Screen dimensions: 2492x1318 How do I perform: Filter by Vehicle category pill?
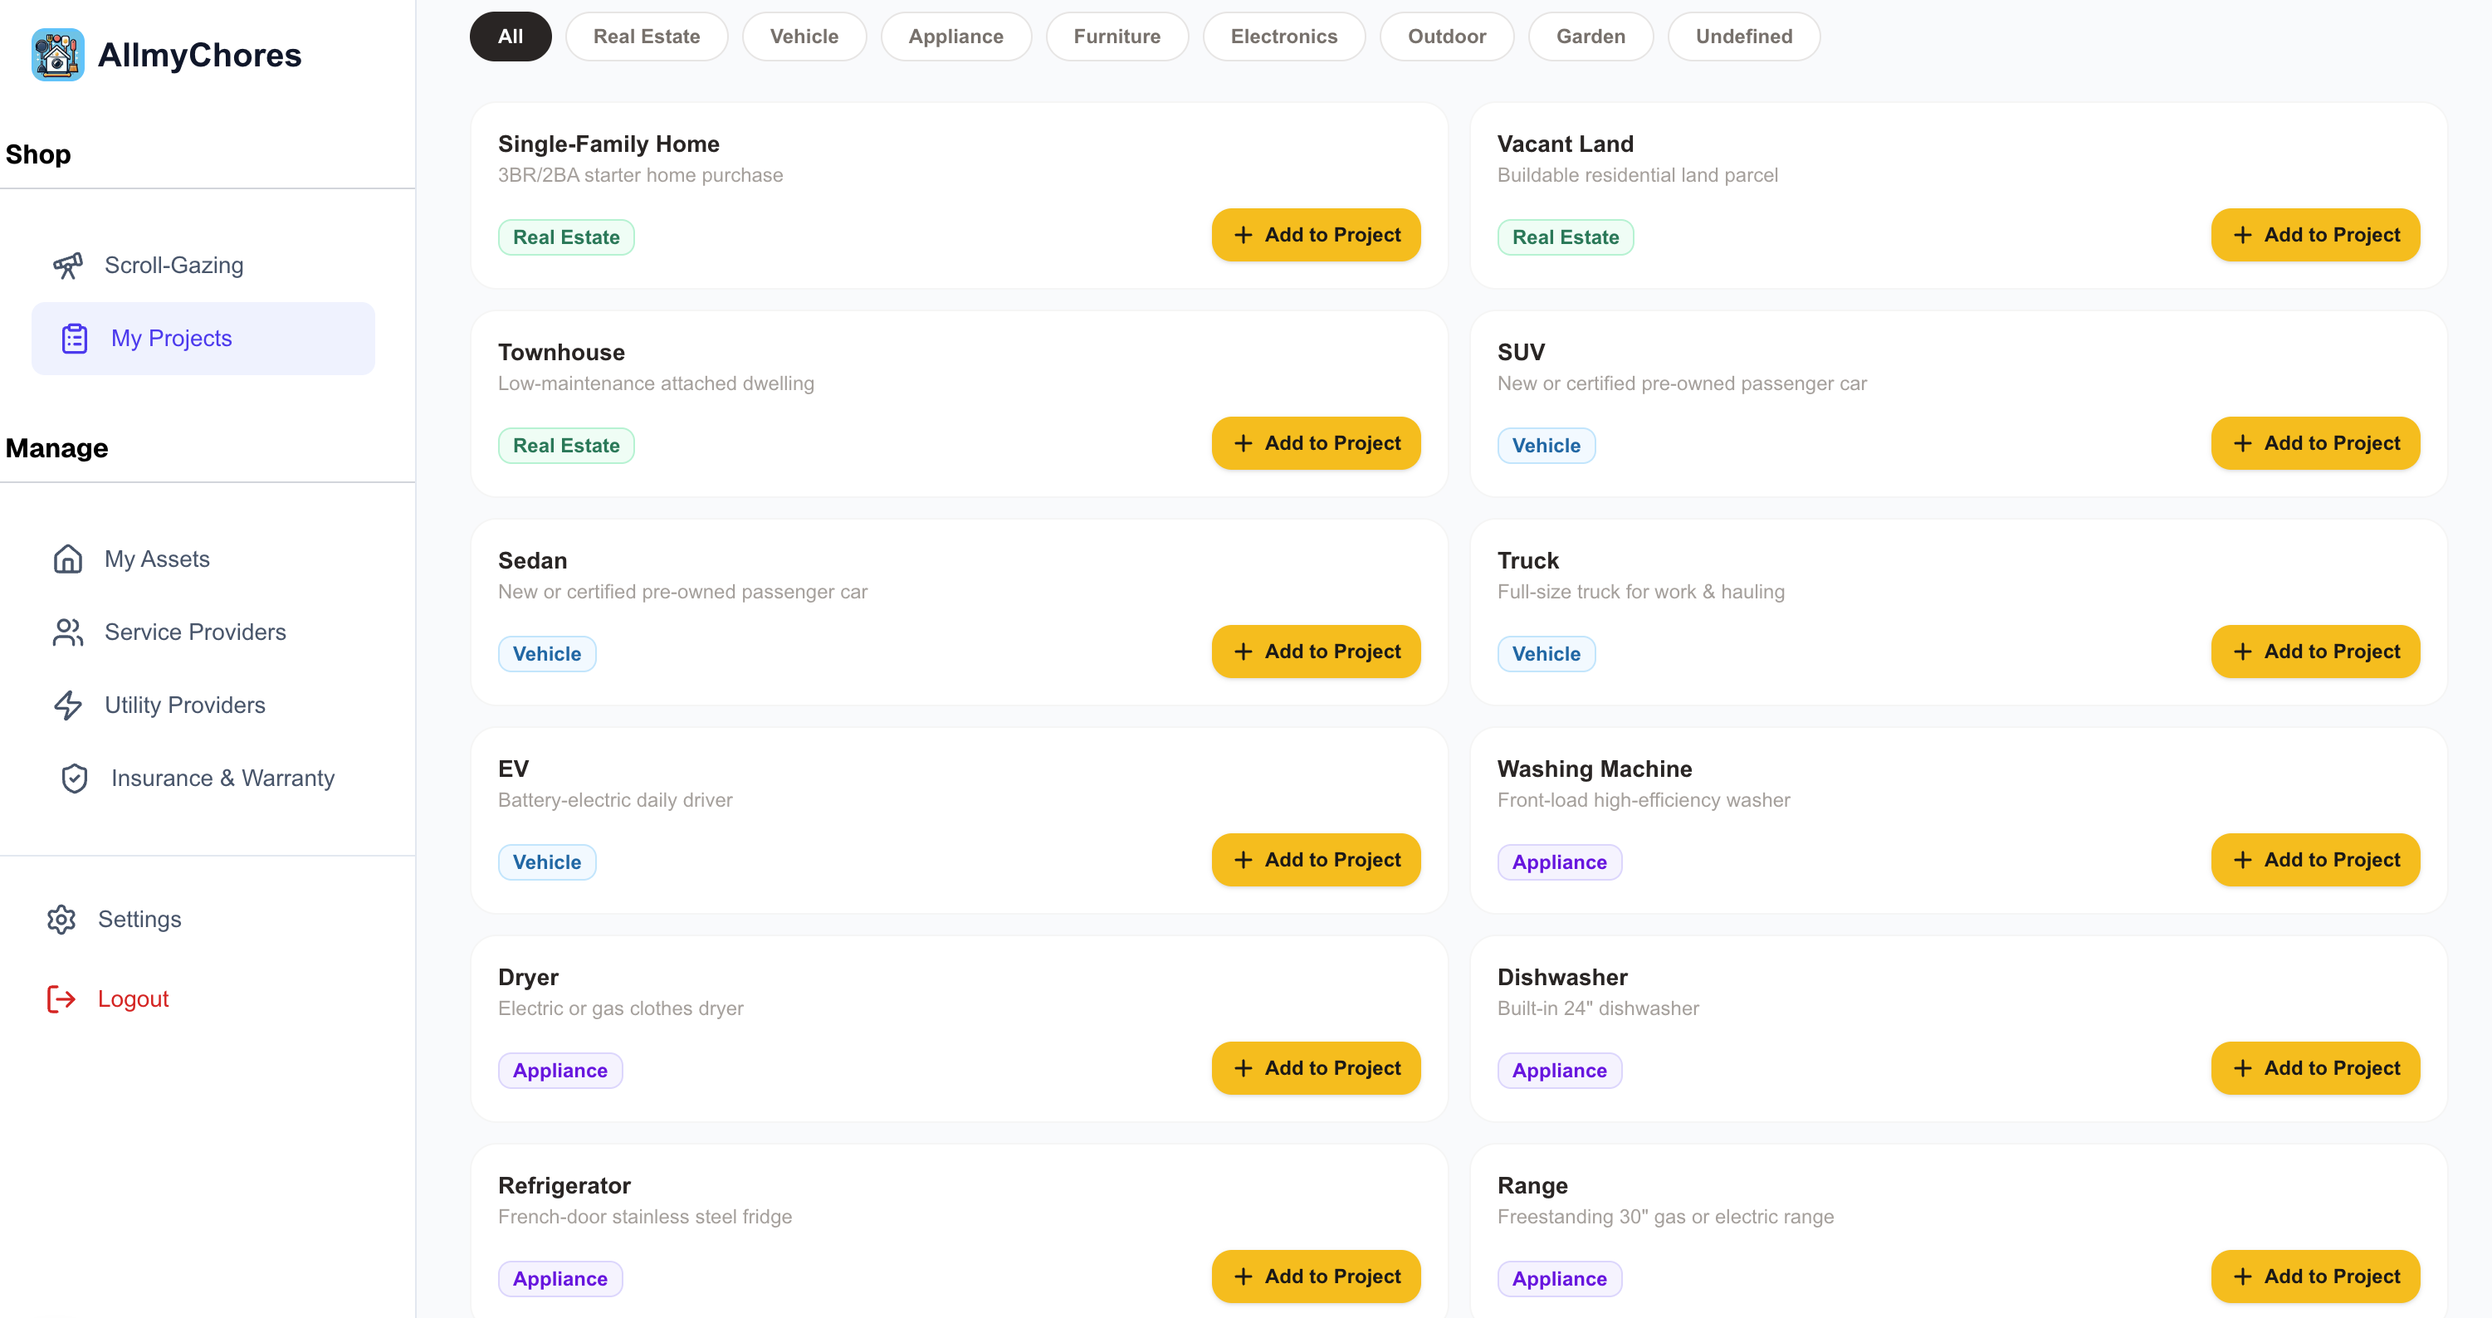[804, 37]
